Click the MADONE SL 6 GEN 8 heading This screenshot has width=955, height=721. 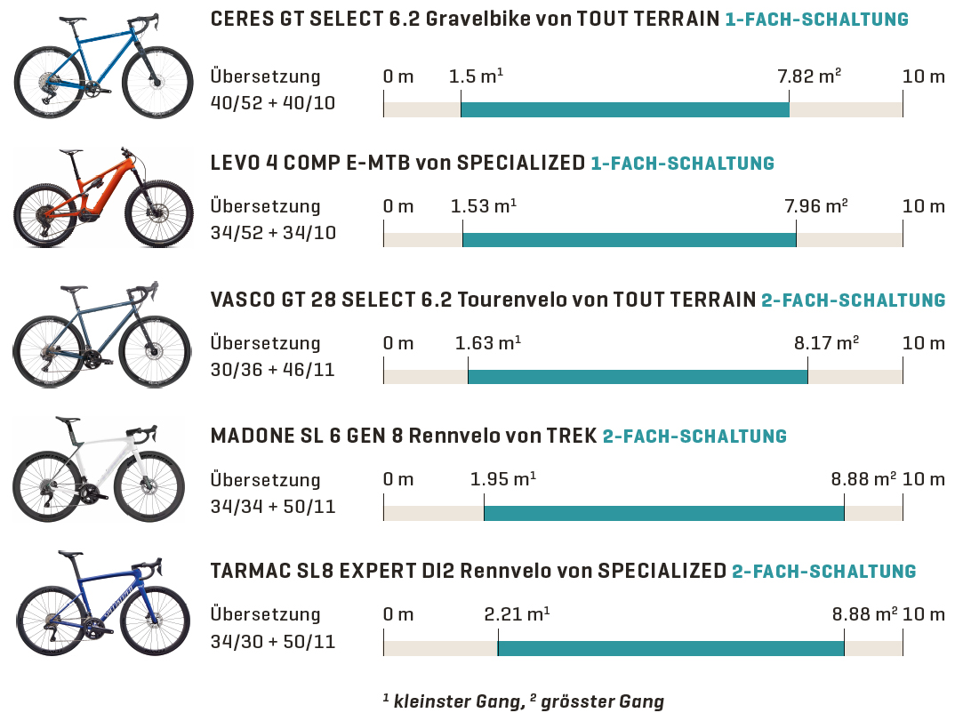404,437
